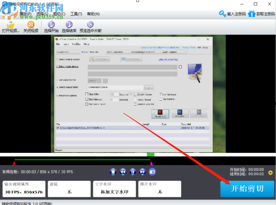This screenshot has height=205, width=276.
Task: Take a snapshot with camera icon
Action: [x=152, y=172]
